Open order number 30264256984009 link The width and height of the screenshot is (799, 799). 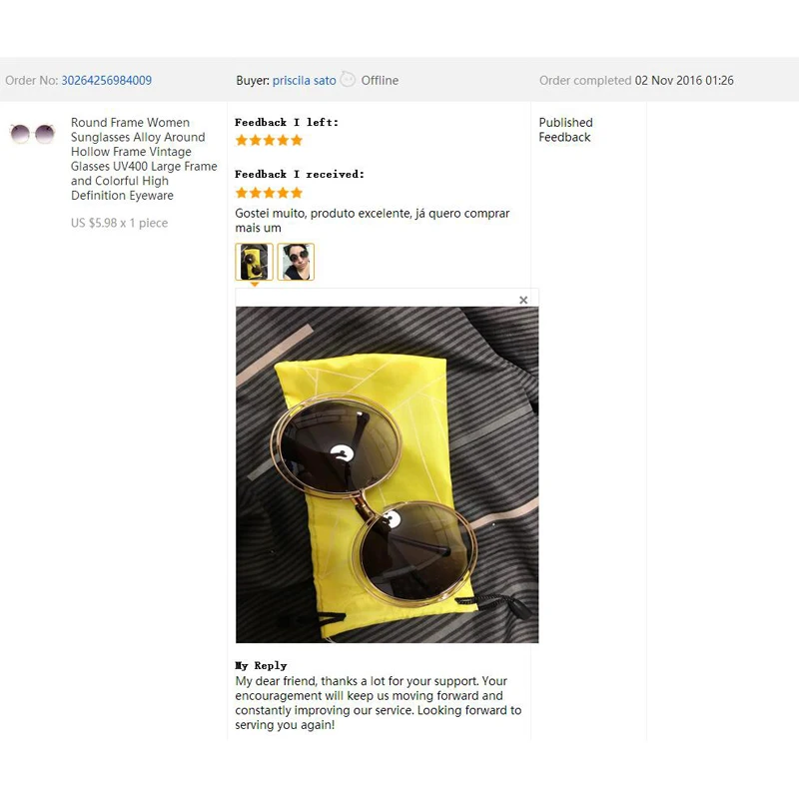pos(107,81)
